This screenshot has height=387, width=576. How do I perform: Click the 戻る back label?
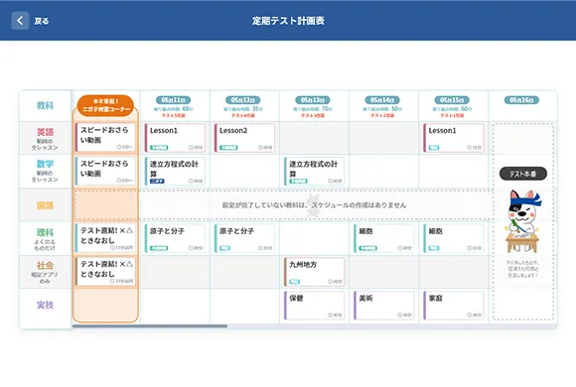tap(42, 21)
